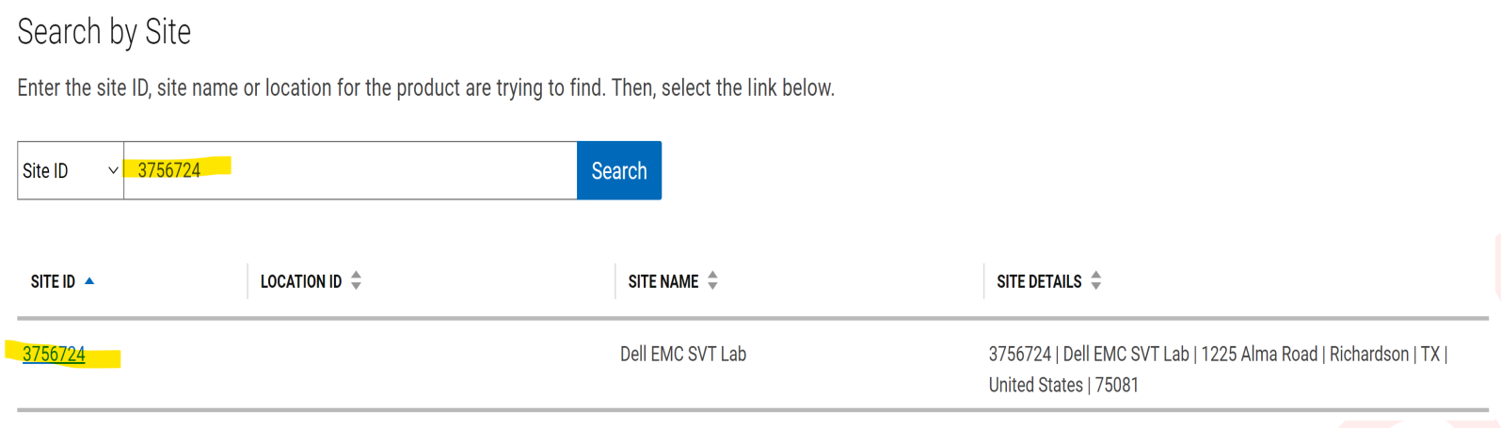
Task: Click the SITE ID column header label
Action: click(x=53, y=282)
